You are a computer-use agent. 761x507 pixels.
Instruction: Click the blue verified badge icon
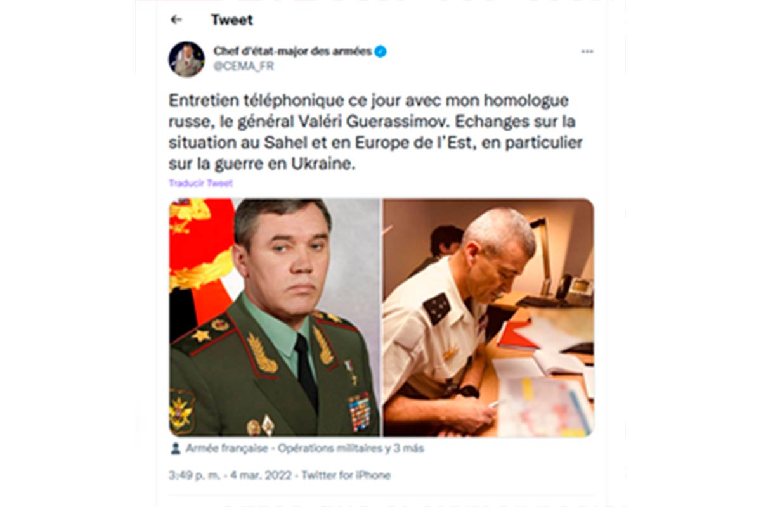pos(380,52)
